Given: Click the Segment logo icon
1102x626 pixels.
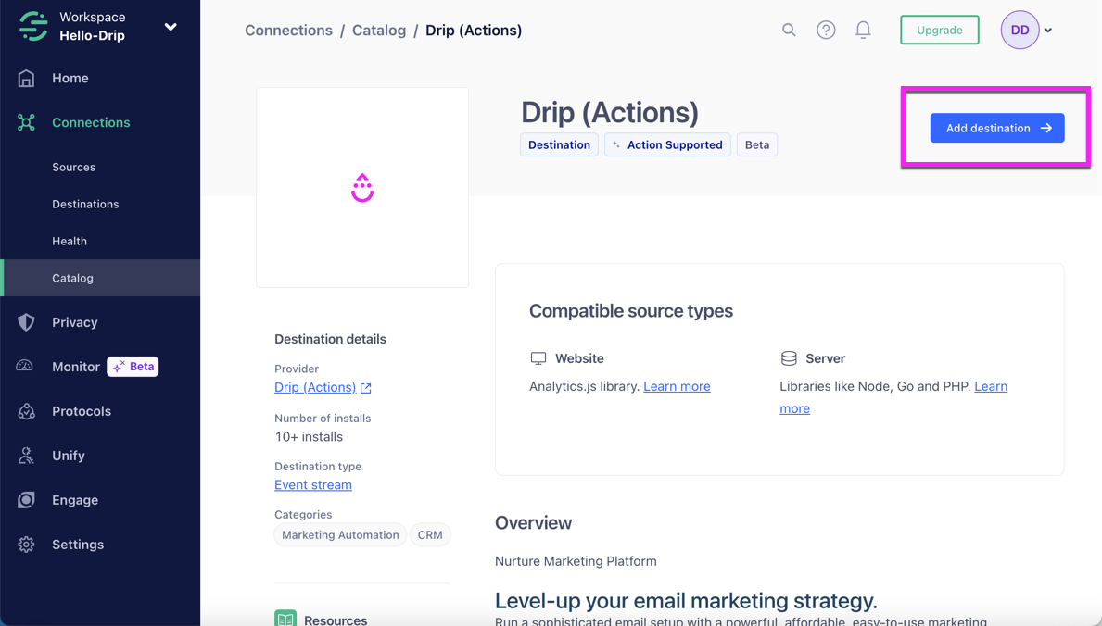Looking at the screenshot, I should [x=33, y=27].
